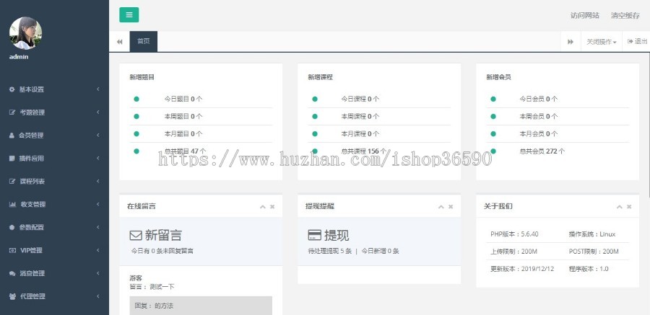Click the 新增会员 card heading
This screenshot has height=315, width=650.
pos(498,77)
